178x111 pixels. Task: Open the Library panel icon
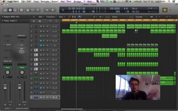[x=5, y=10]
